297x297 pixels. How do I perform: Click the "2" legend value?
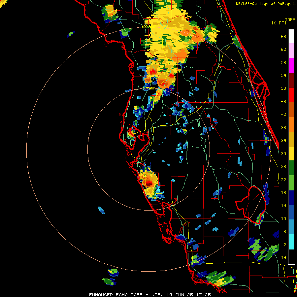pos(285,245)
